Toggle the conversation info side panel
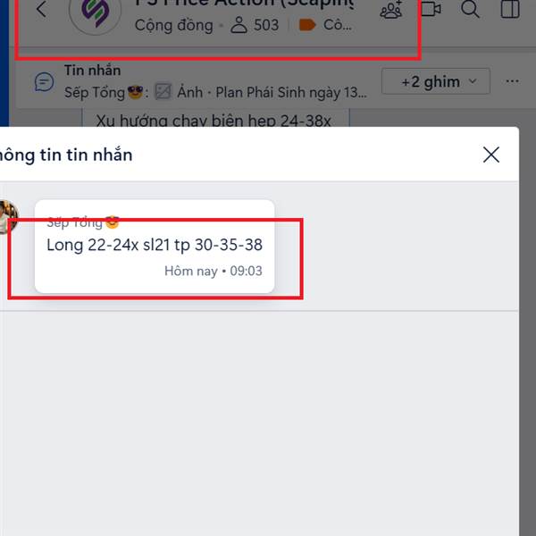 [510, 9]
